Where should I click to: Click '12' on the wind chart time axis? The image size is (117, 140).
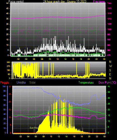57,59
